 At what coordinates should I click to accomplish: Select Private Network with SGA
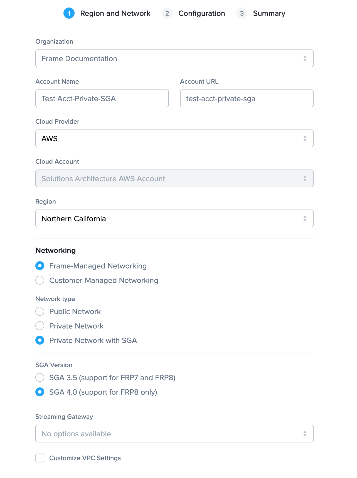[x=40, y=340]
